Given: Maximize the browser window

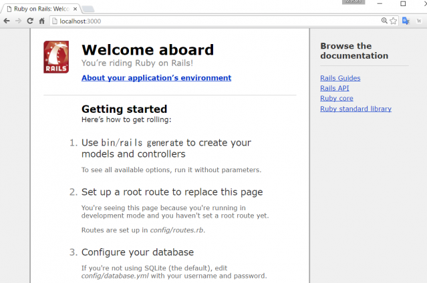Looking at the screenshot, I should point(403,3).
